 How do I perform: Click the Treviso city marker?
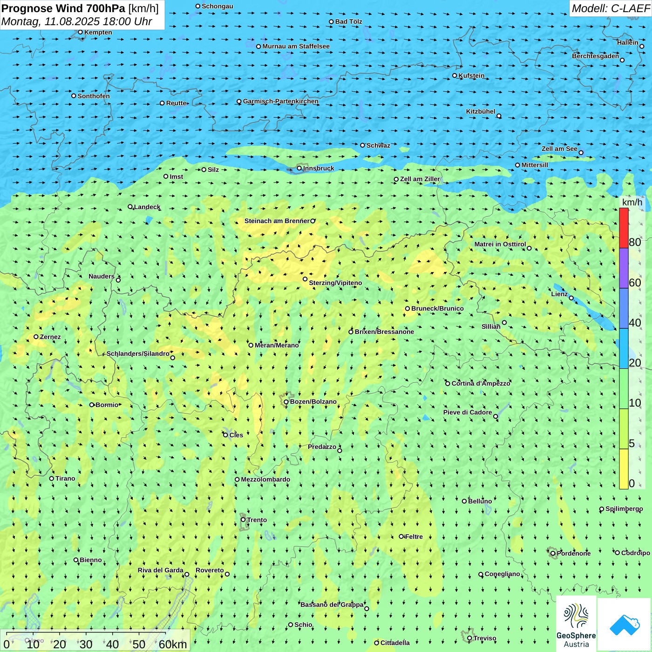470,638
